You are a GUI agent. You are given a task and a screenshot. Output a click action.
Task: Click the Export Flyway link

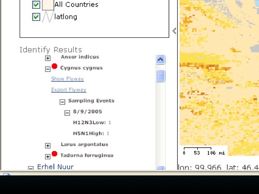[69, 89]
